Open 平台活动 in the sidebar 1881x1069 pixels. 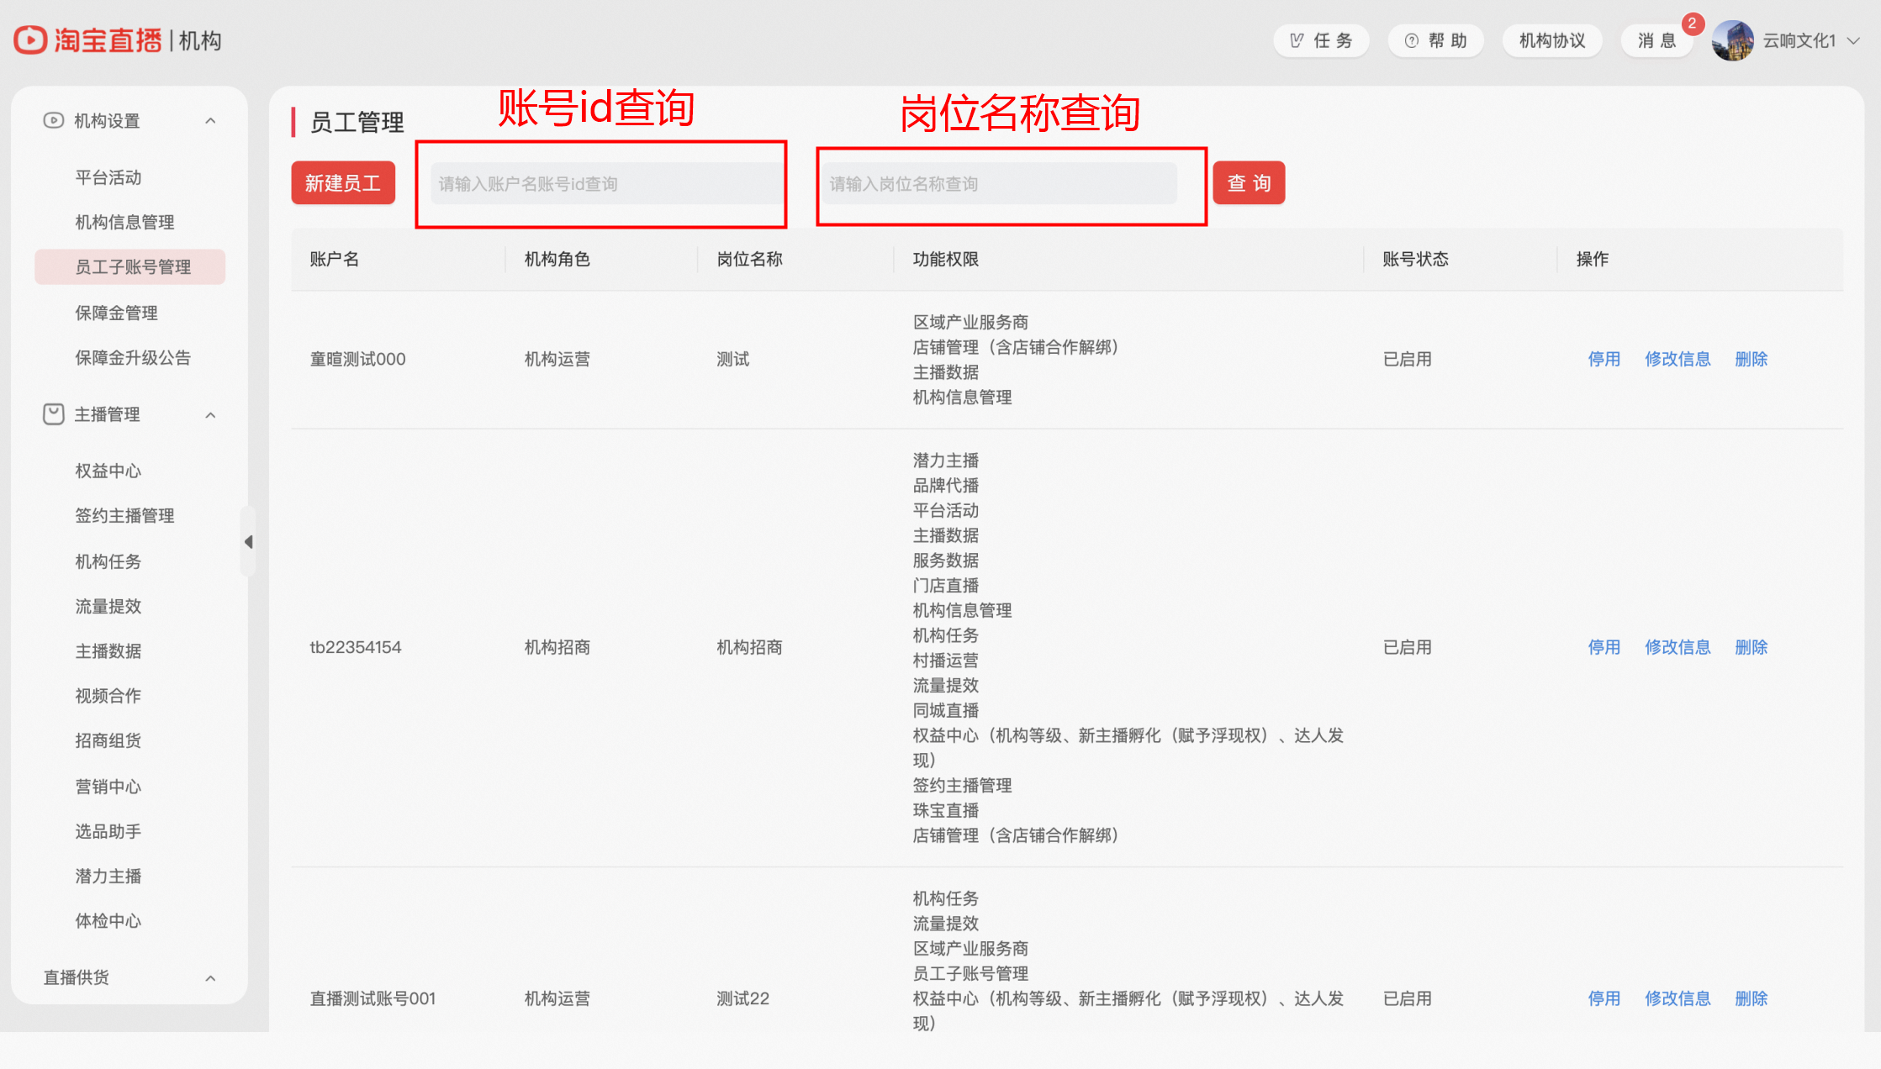[108, 177]
